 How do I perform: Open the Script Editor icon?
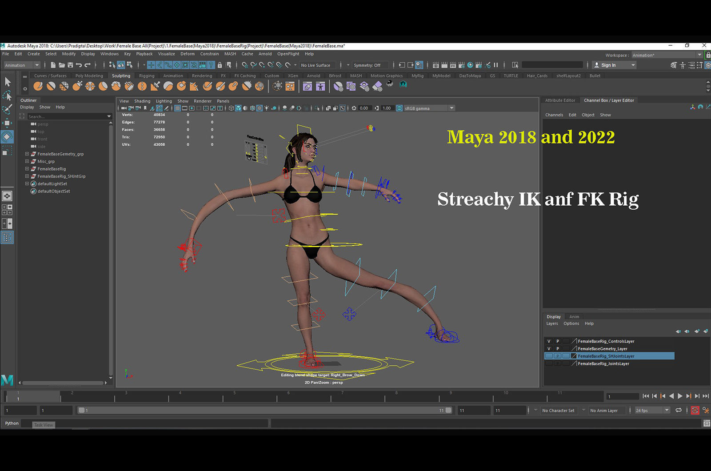pyautogui.click(x=707, y=423)
